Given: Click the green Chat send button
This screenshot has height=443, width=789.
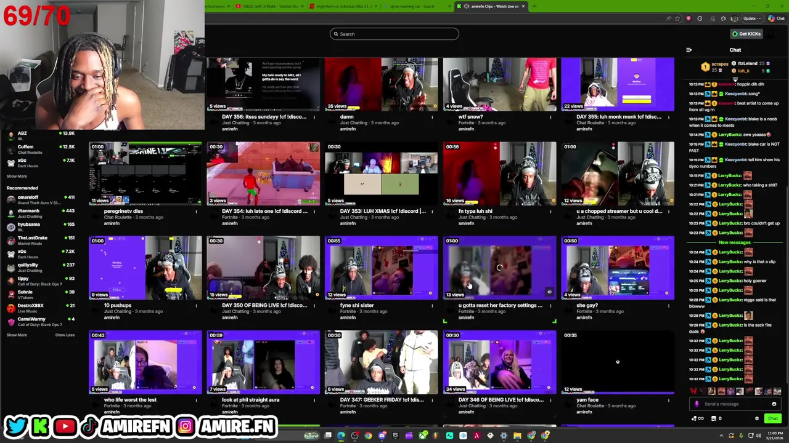Looking at the screenshot, I should pos(772,418).
